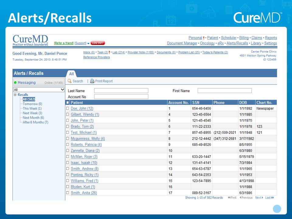Select Next Month (6) recalls
The width and height of the screenshot is (292, 219).
click(x=33, y=118)
